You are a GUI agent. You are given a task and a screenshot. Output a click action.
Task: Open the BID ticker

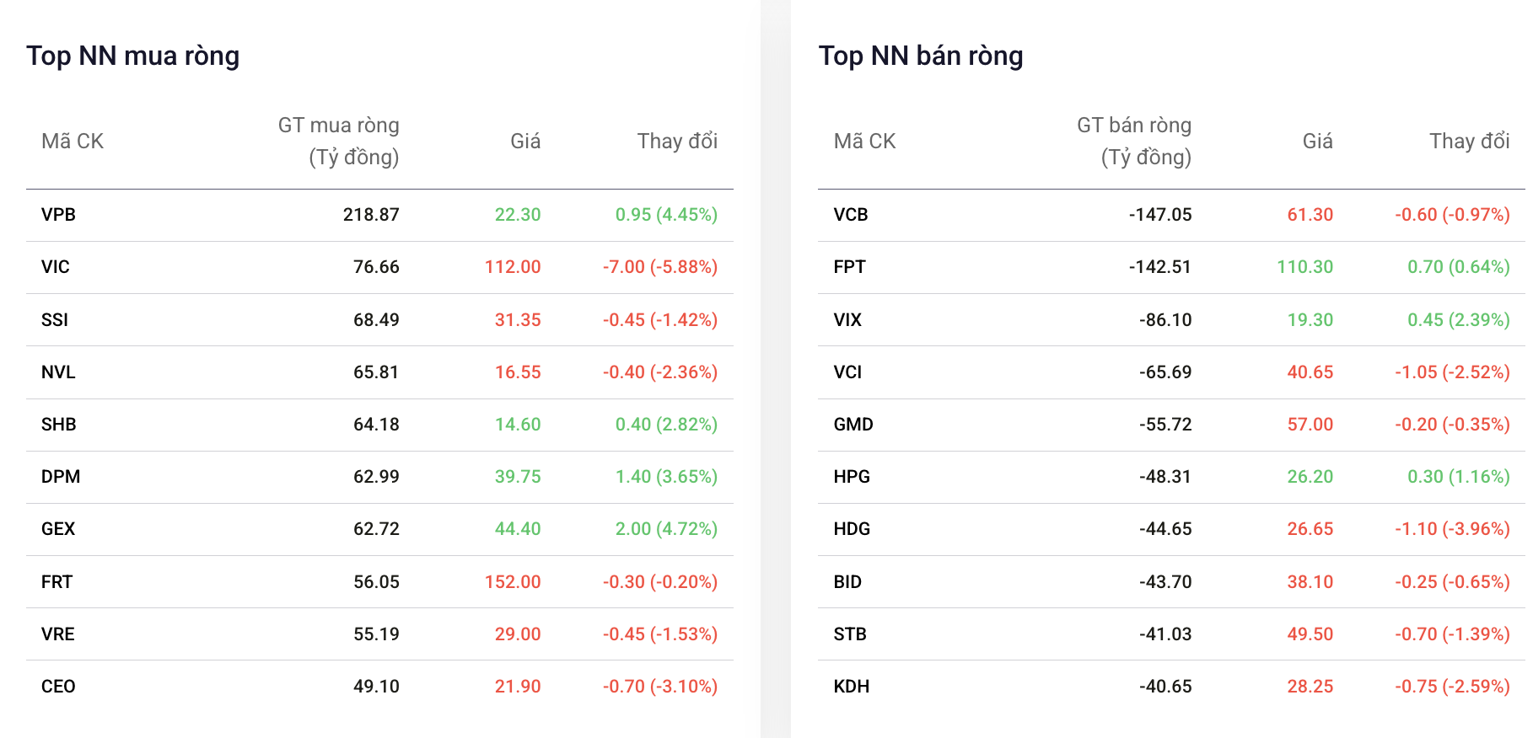click(847, 582)
